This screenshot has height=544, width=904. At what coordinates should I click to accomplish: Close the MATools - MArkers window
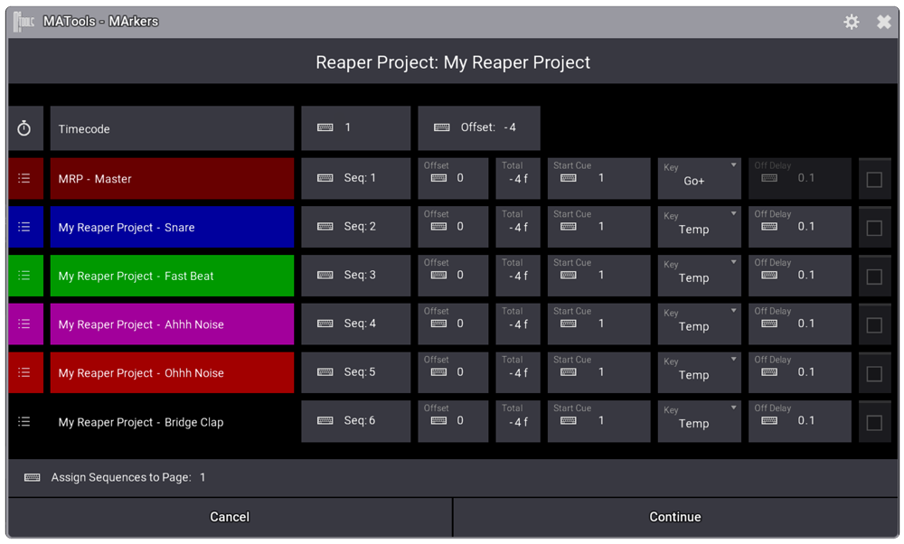coord(883,22)
